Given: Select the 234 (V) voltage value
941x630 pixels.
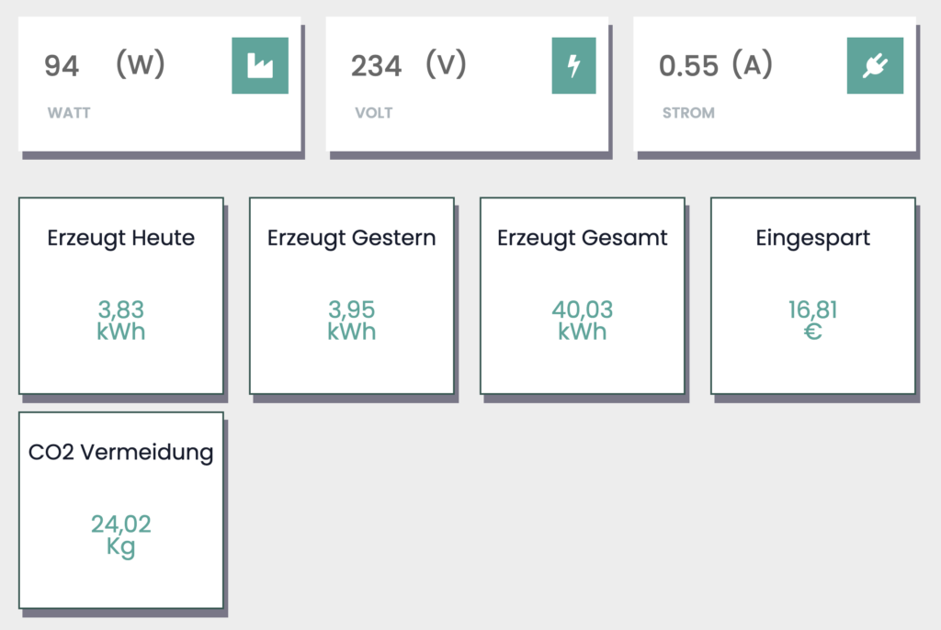Looking at the screenshot, I should 409,65.
